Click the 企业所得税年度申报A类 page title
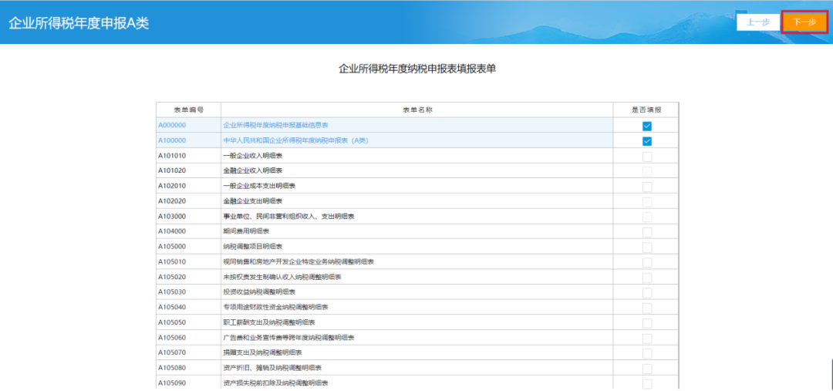833x391 pixels. (79, 23)
